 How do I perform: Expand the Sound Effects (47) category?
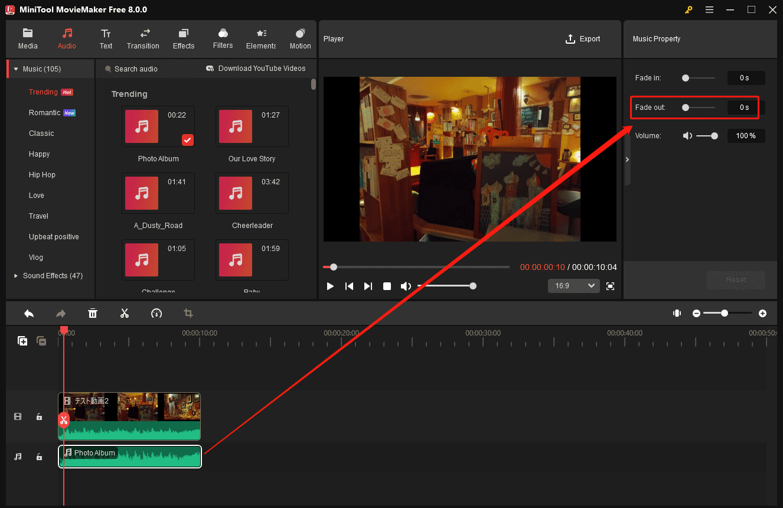pos(16,276)
